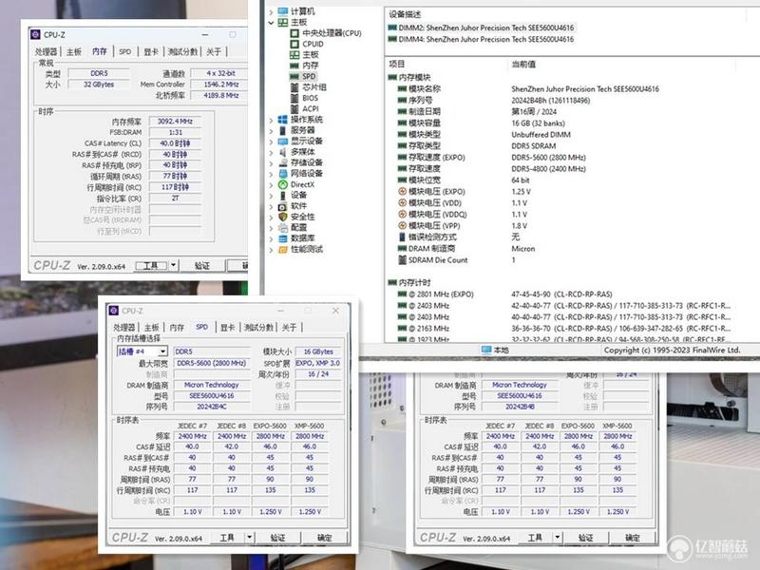Click the 软件 software icon

[283, 206]
